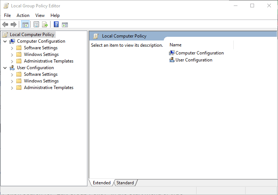Open the Help menu

point(55,15)
